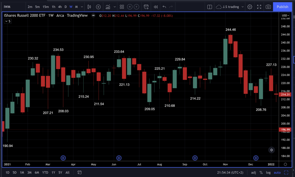Enter fullscreen mode

tap(259, 7)
